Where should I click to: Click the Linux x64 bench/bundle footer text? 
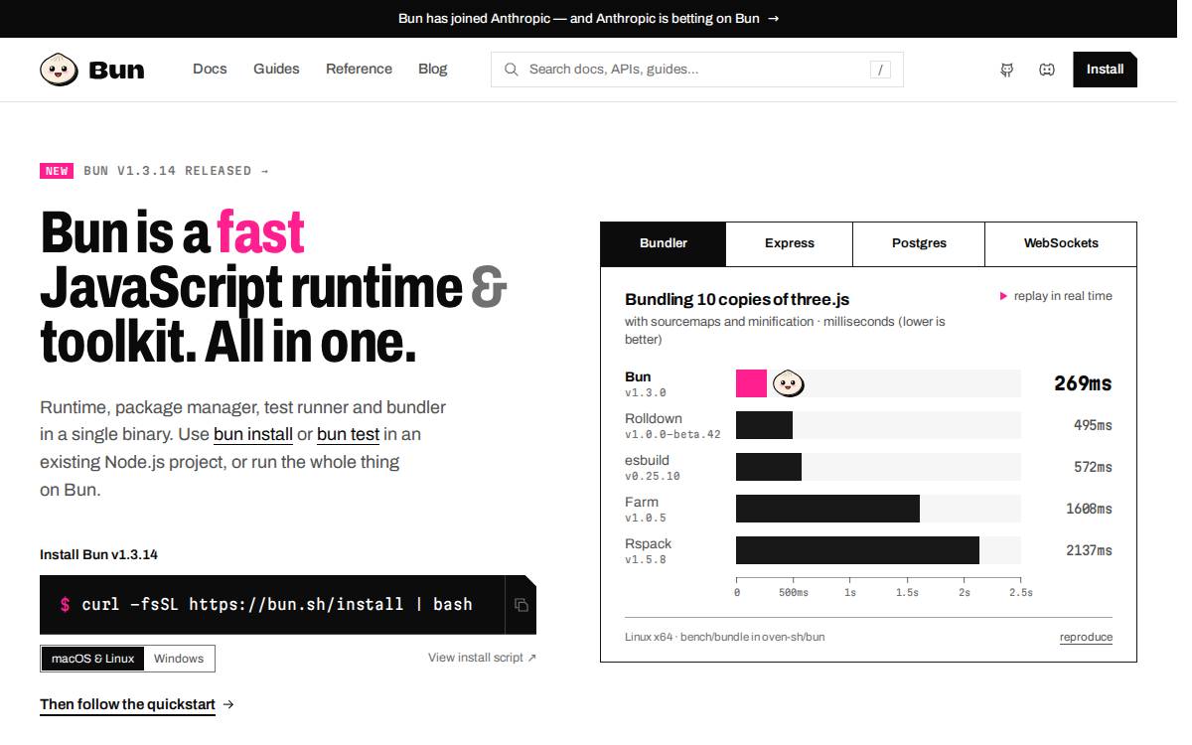pyautogui.click(x=725, y=637)
